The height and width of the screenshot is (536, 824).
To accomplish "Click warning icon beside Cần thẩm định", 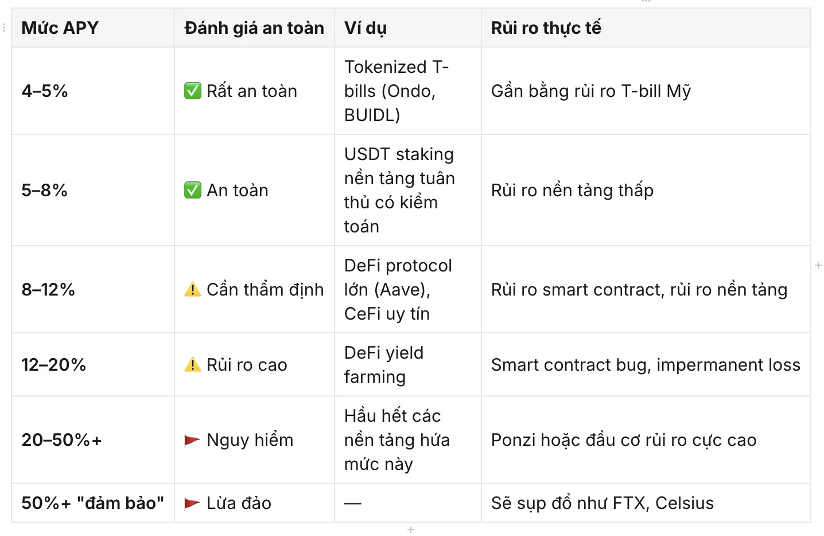I will (193, 289).
